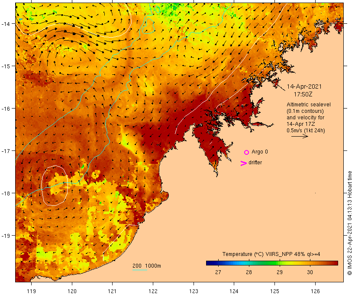Click the 'drifter' legend label
Image resolution: width=355 pixels, height=294 pixels.
pyautogui.click(x=255, y=163)
